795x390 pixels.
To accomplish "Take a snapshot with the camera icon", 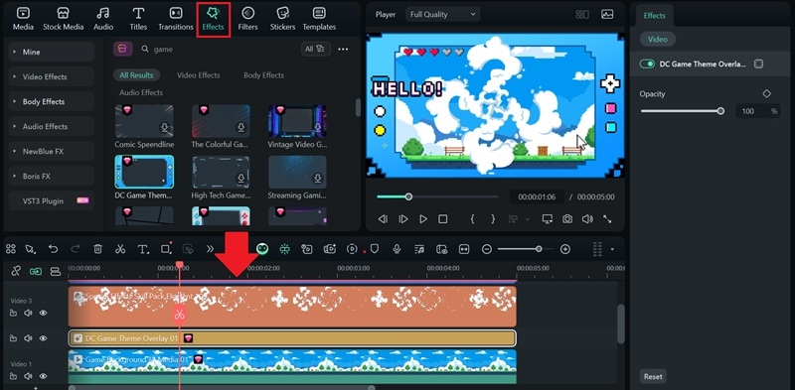I will pyautogui.click(x=566, y=218).
